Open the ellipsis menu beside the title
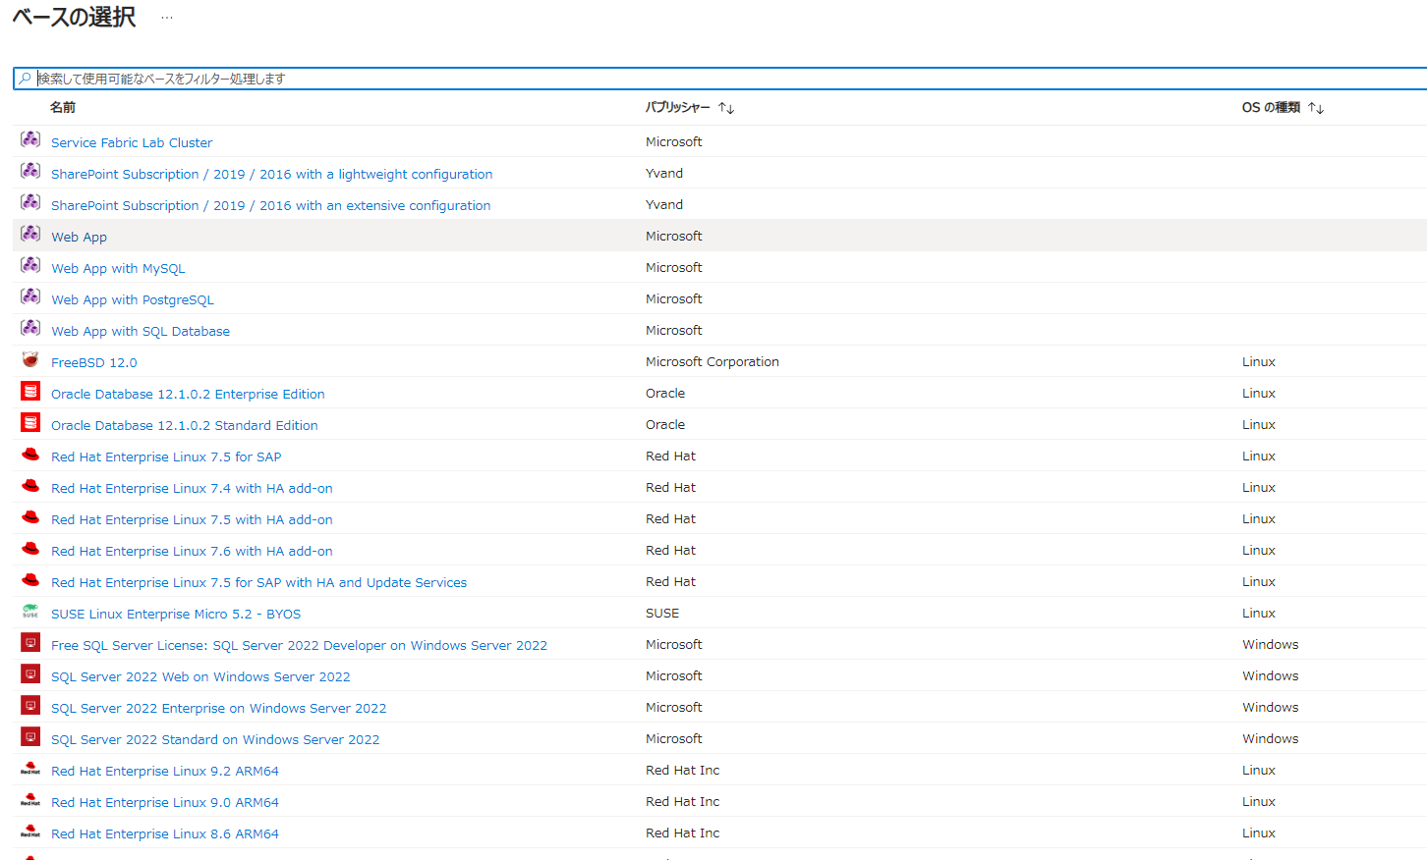Viewport: 1427px width, 860px height. 167,18
